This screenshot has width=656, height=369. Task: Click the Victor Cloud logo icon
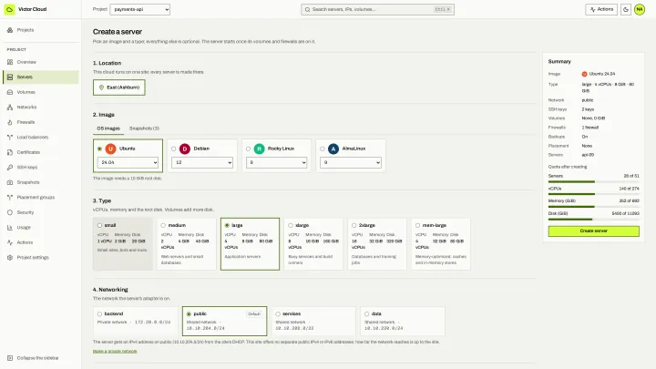click(x=9, y=9)
